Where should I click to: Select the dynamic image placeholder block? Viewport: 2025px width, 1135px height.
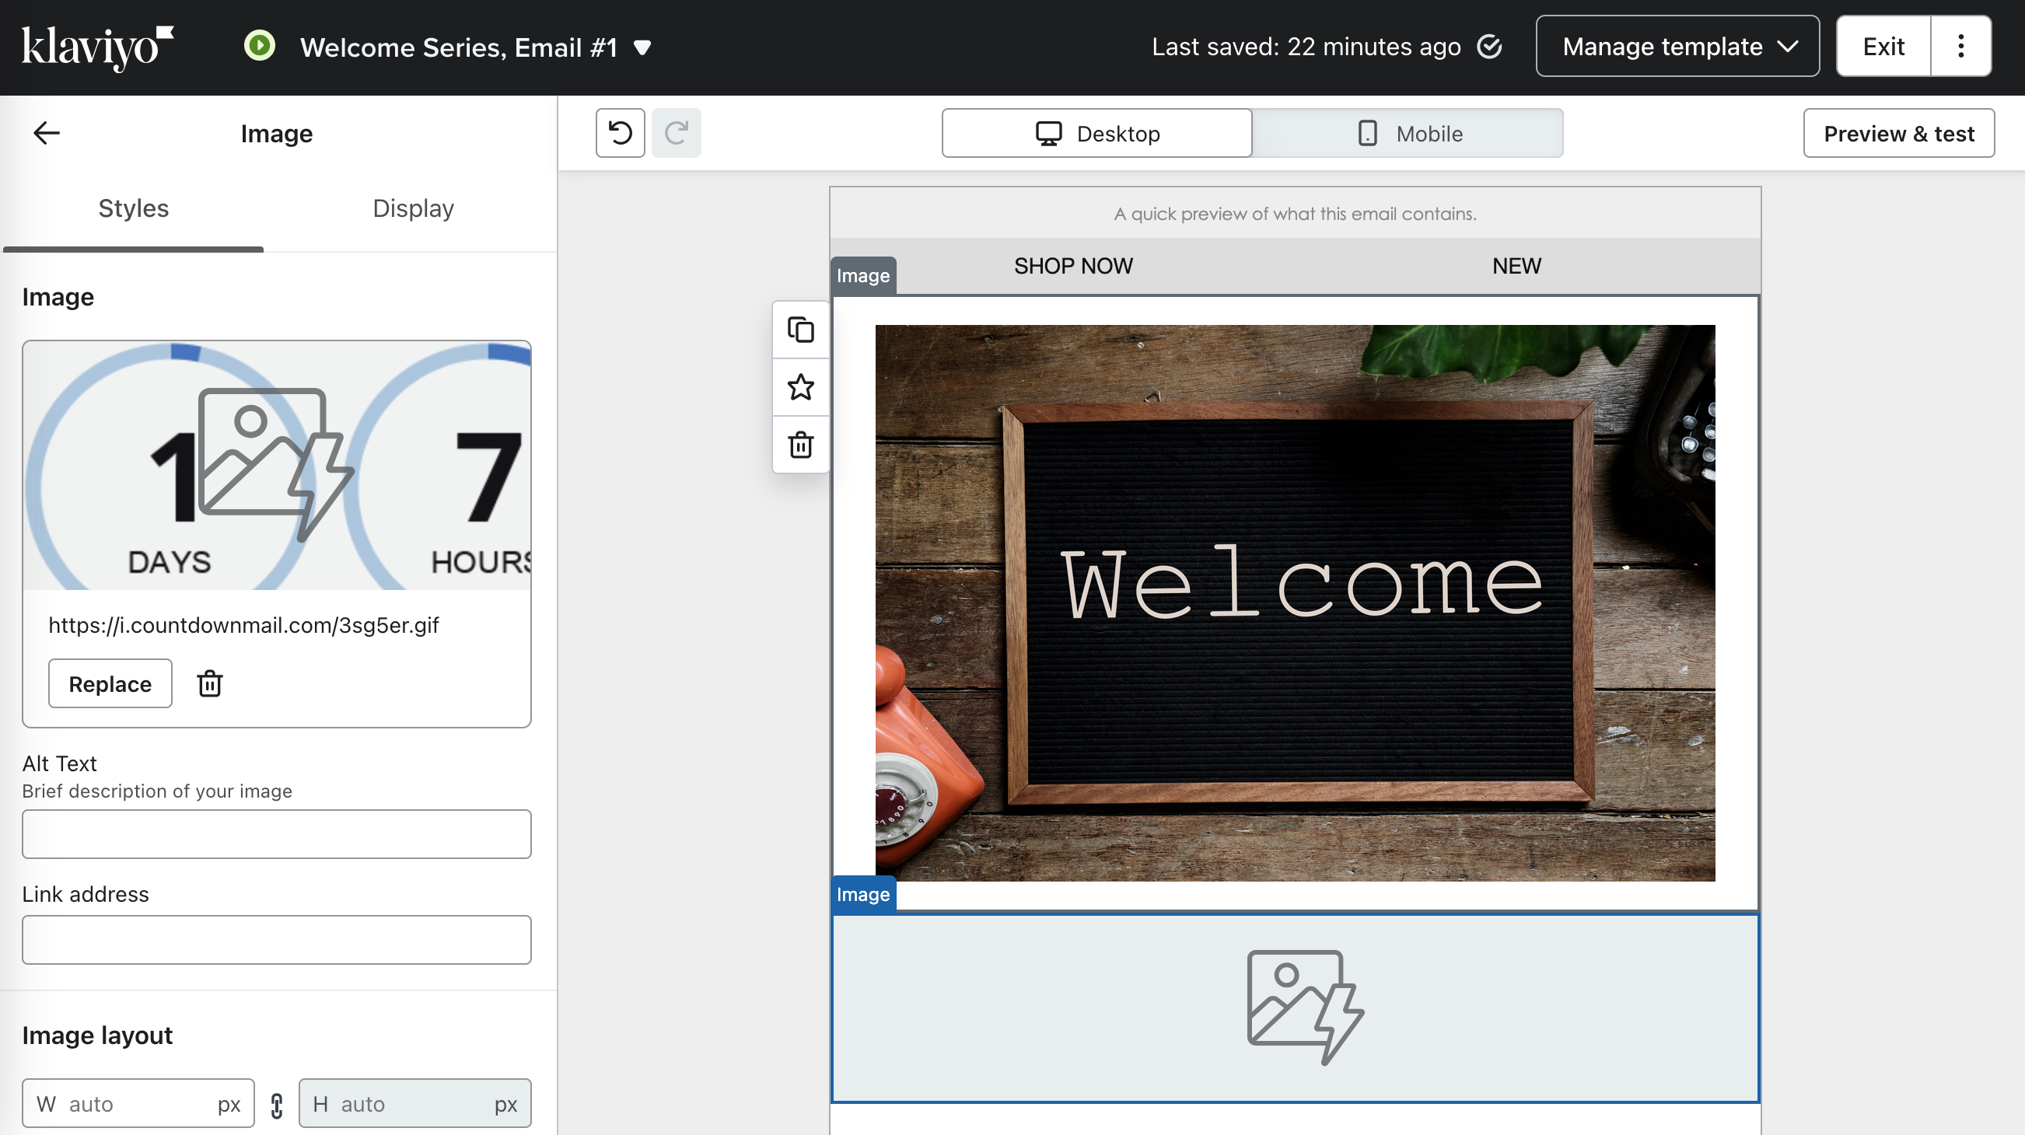pyautogui.click(x=1295, y=1008)
